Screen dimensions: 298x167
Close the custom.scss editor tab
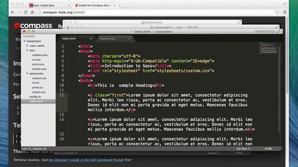[129, 39]
